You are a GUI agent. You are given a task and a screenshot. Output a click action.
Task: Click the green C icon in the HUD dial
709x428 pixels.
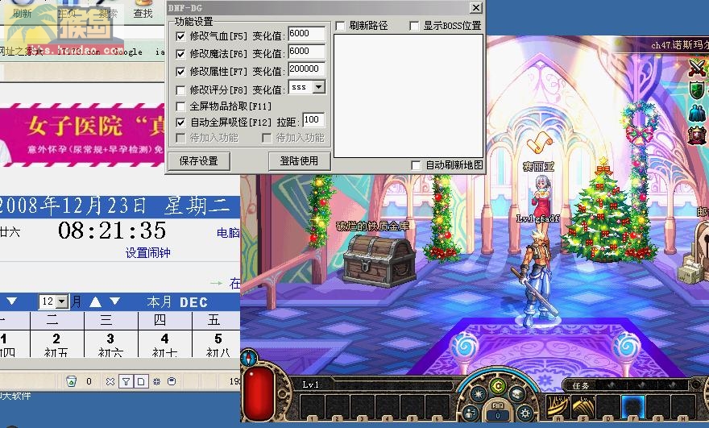coord(497,386)
